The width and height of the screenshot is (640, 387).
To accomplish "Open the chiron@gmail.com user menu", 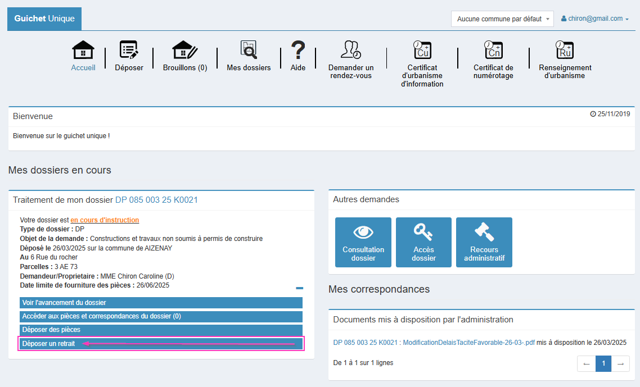I will click(594, 19).
